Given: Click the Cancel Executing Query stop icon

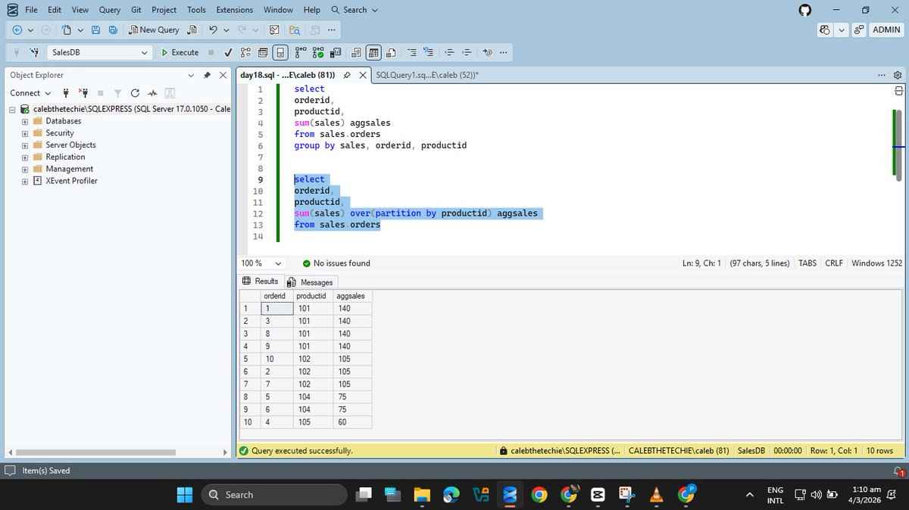Looking at the screenshot, I should pos(211,52).
